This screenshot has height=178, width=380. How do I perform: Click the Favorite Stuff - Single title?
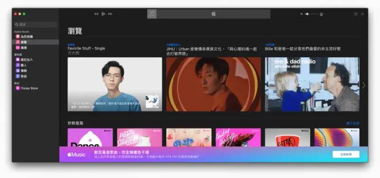click(86, 48)
